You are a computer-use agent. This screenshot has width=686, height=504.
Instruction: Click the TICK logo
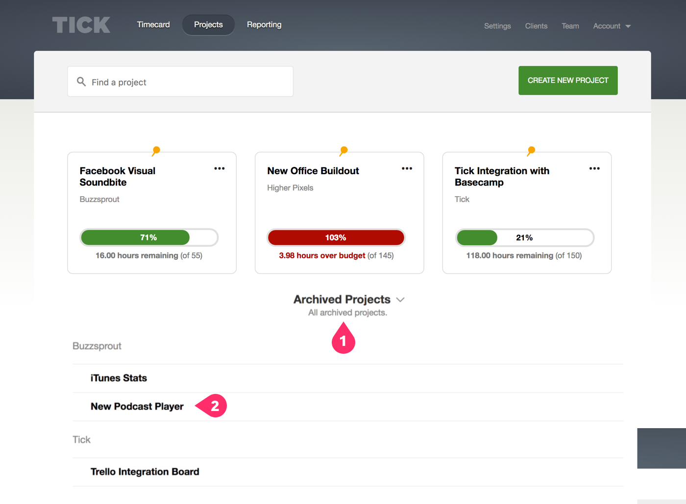pyautogui.click(x=81, y=25)
